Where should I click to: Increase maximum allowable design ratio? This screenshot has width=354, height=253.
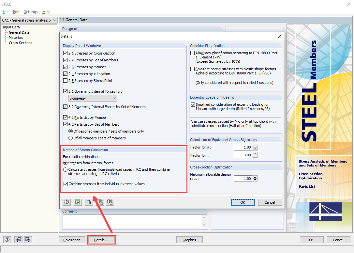[255, 177]
